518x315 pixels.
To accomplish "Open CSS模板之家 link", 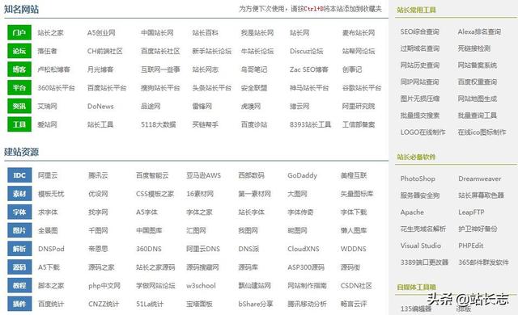I will click(x=155, y=194).
